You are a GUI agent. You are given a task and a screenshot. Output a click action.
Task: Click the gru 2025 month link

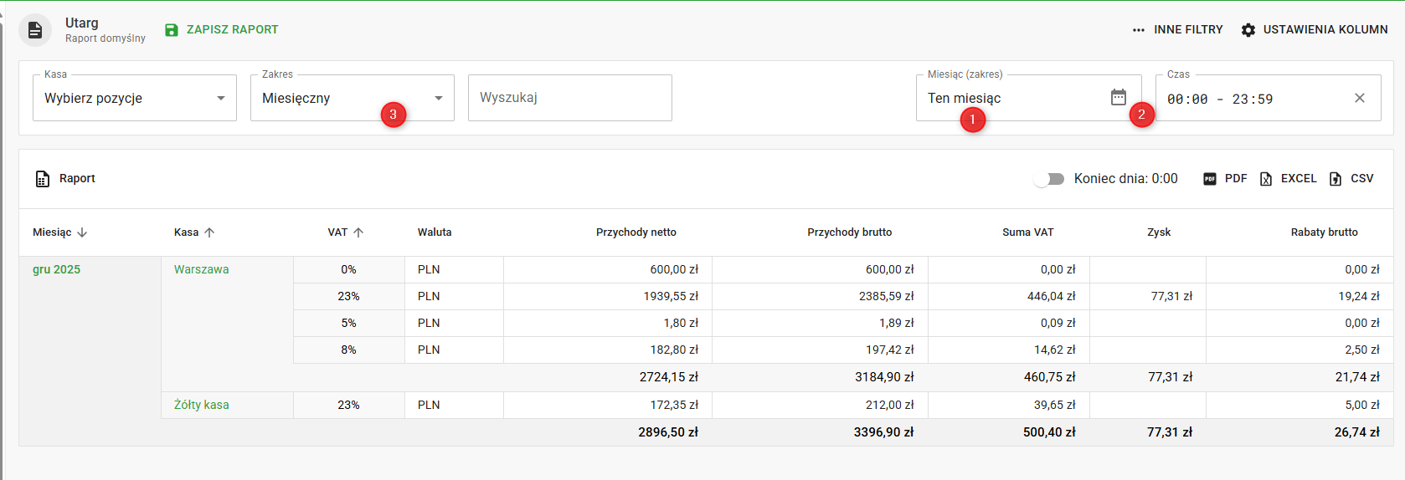tap(56, 269)
